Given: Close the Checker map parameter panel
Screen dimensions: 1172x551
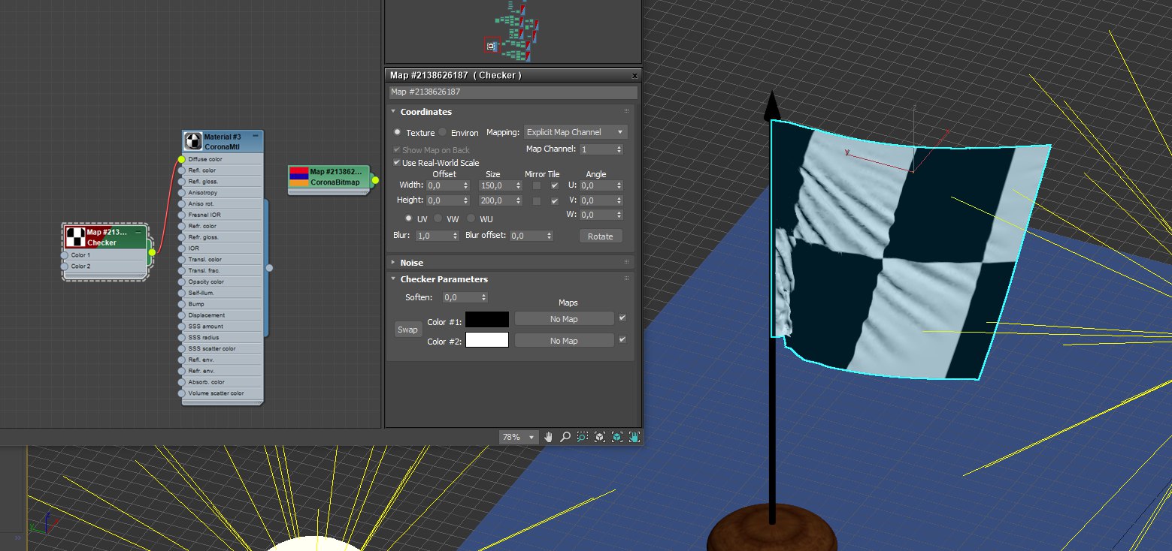Looking at the screenshot, I should [x=634, y=76].
